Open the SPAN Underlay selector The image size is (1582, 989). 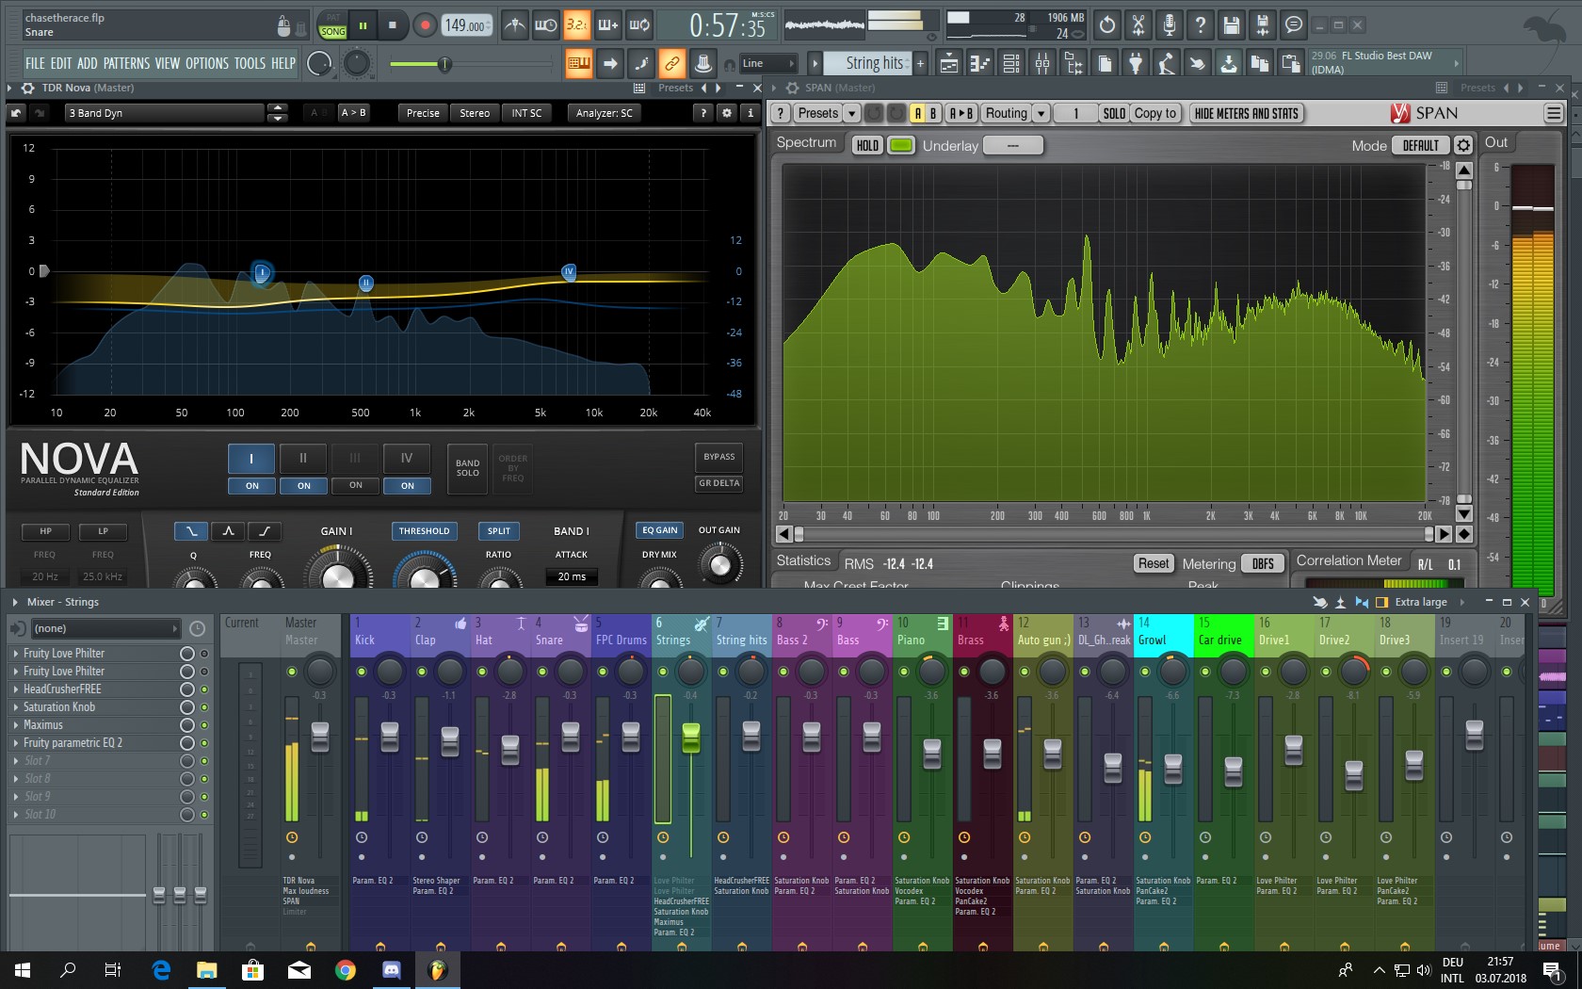point(1013,145)
